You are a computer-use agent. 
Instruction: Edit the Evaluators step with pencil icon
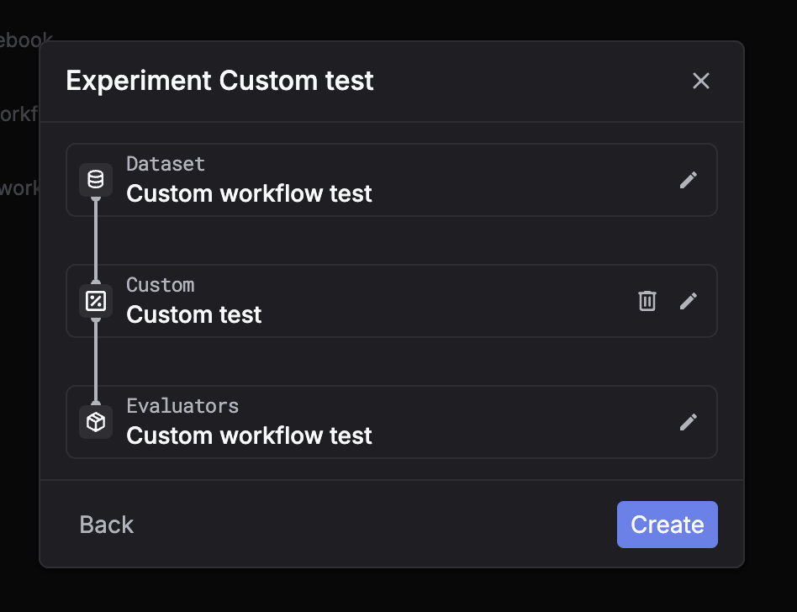click(x=688, y=422)
